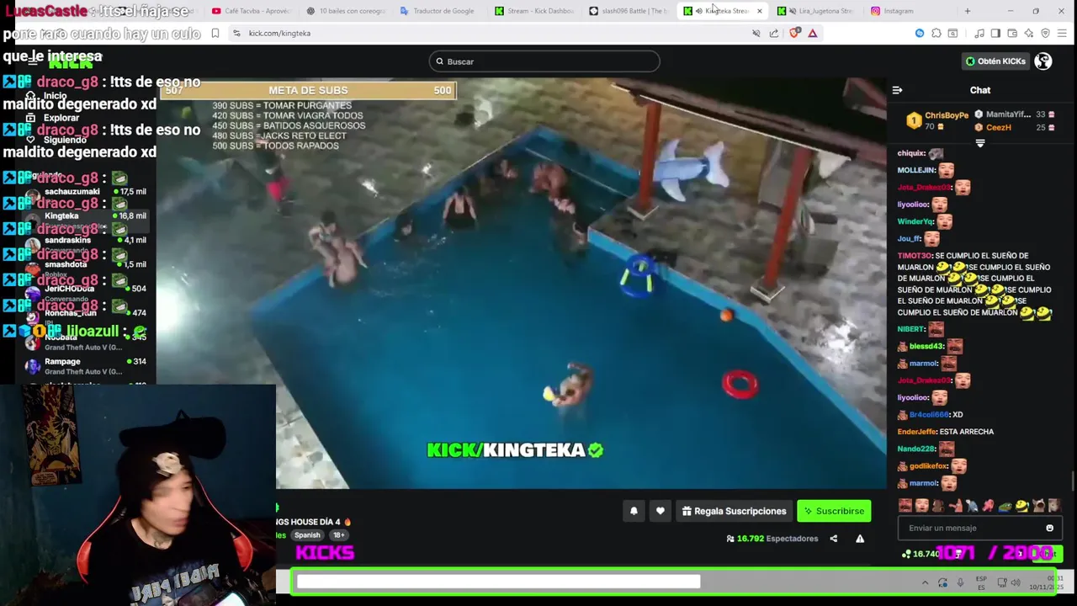Click the username Br4coli666 in chat
Viewport: 1077px width, 606px height.
click(x=928, y=415)
